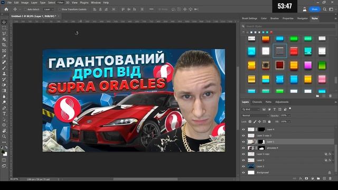338x190 pixels.
Task: Switch to the Brush Settings tab
Action: [x=250, y=18]
